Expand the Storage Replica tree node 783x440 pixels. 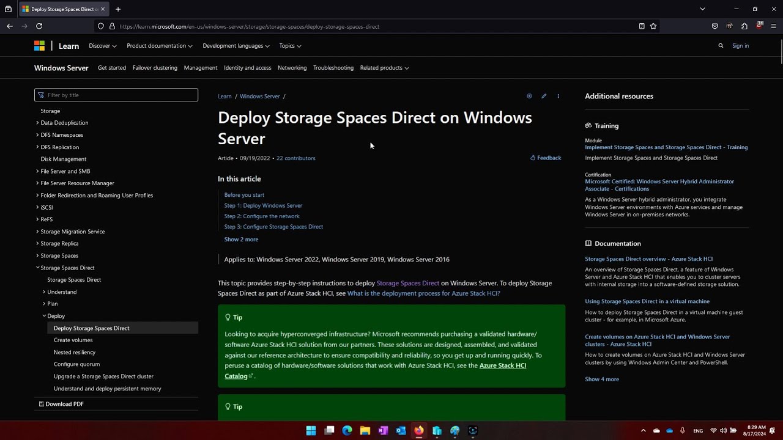tap(37, 243)
